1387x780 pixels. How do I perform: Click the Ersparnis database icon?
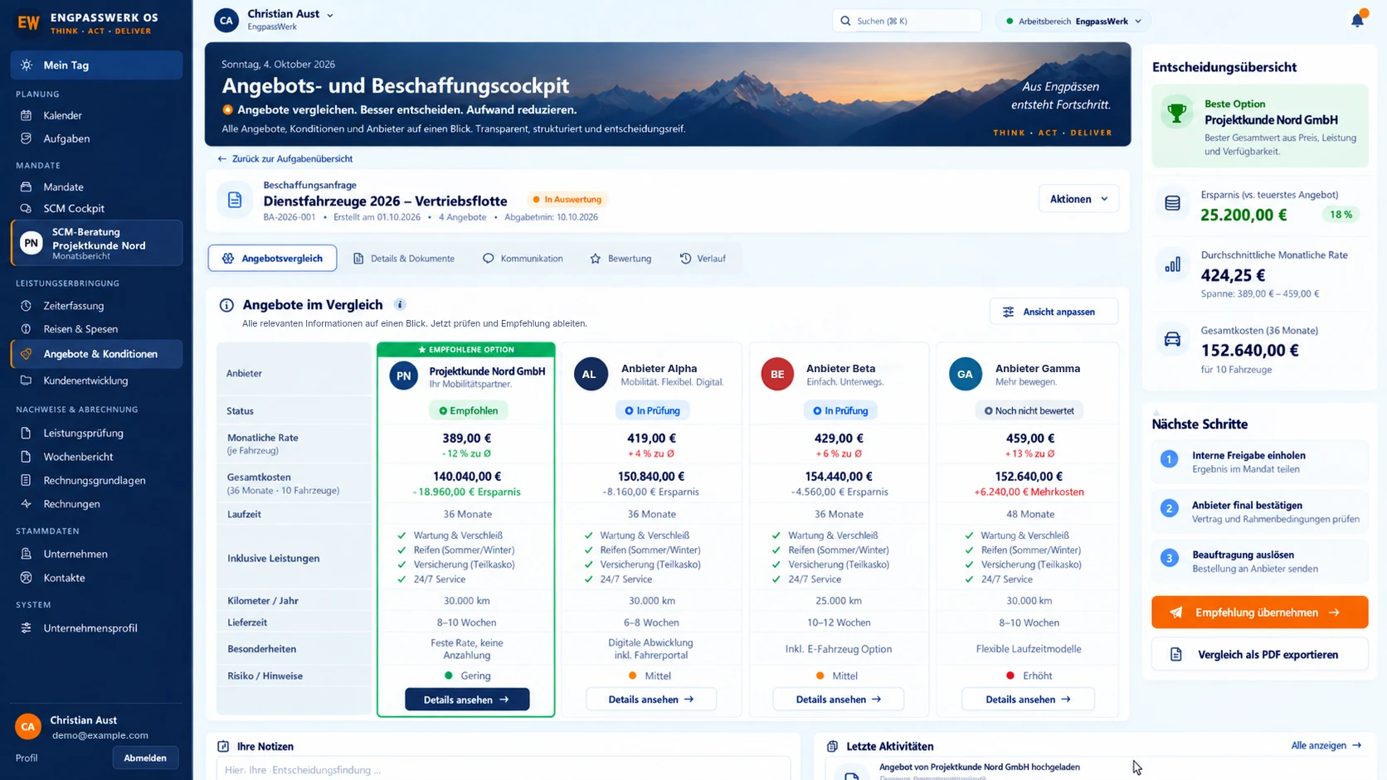coord(1172,203)
